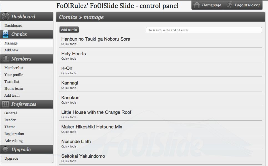Collapse the Members section header
Viewport: 268px width, 166px height.
coord(21,59)
